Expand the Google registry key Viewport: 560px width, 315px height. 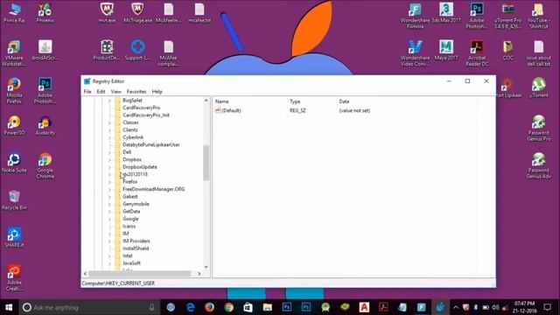click(109, 219)
